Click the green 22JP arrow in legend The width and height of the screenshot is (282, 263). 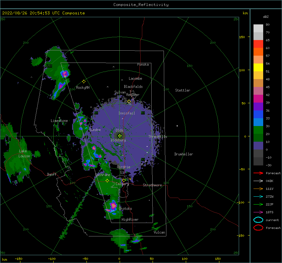pyautogui.click(x=258, y=204)
